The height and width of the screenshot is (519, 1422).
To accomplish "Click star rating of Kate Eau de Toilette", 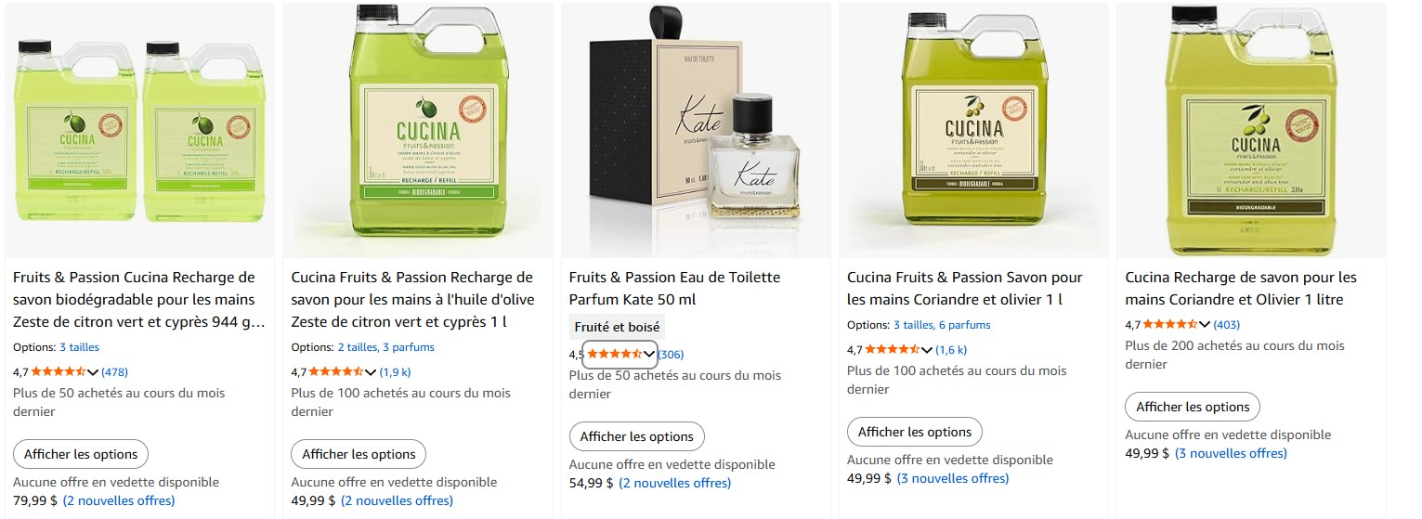I will point(614,354).
